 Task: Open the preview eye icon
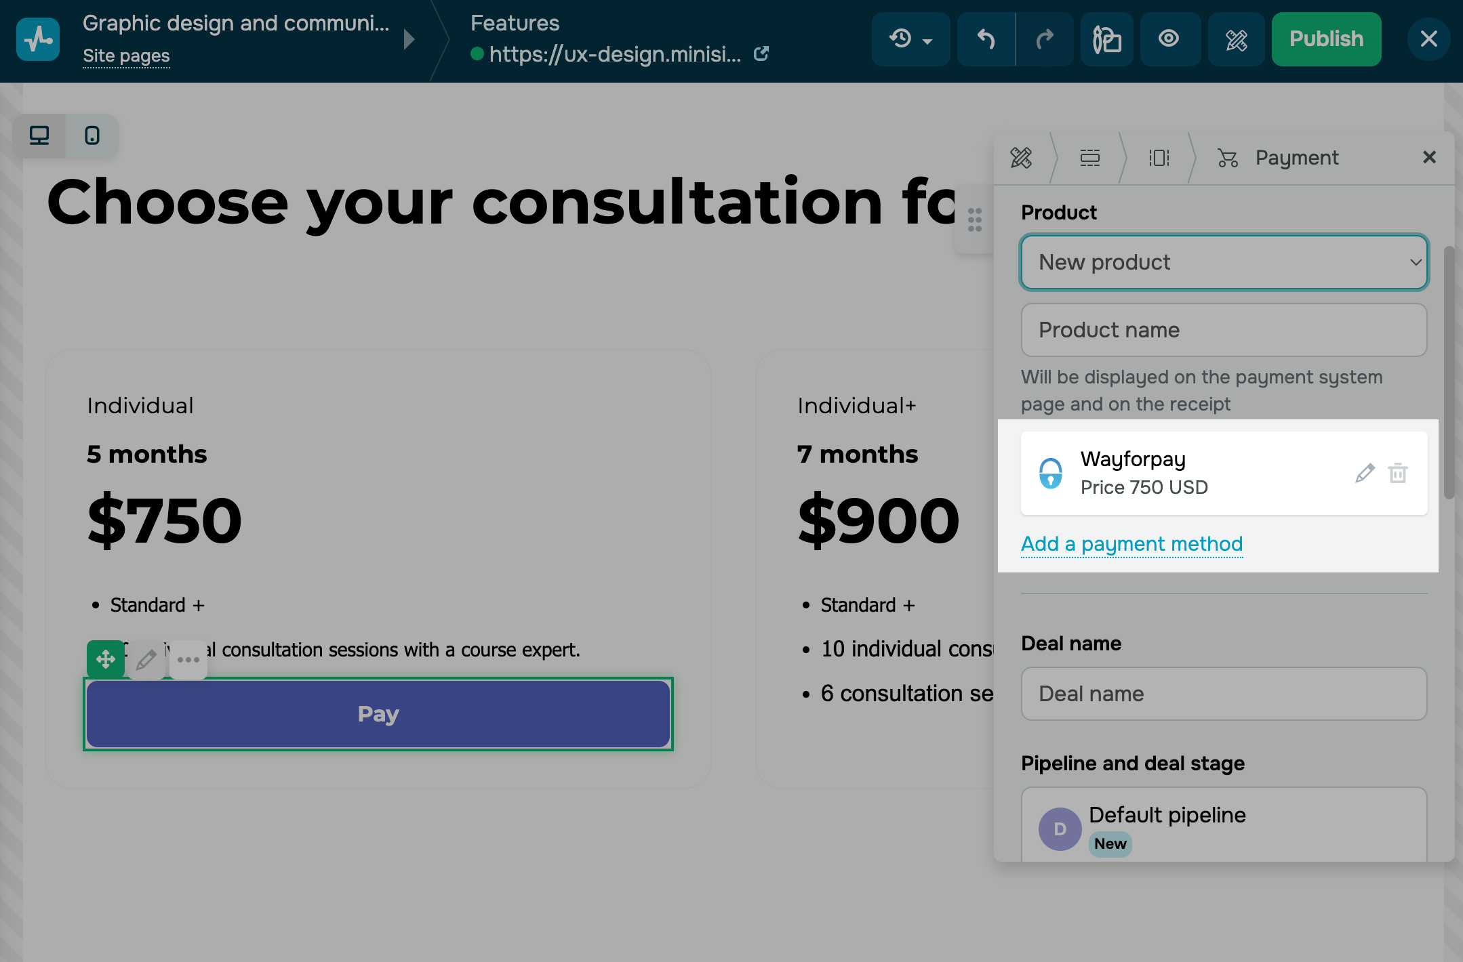pos(1169,39)
